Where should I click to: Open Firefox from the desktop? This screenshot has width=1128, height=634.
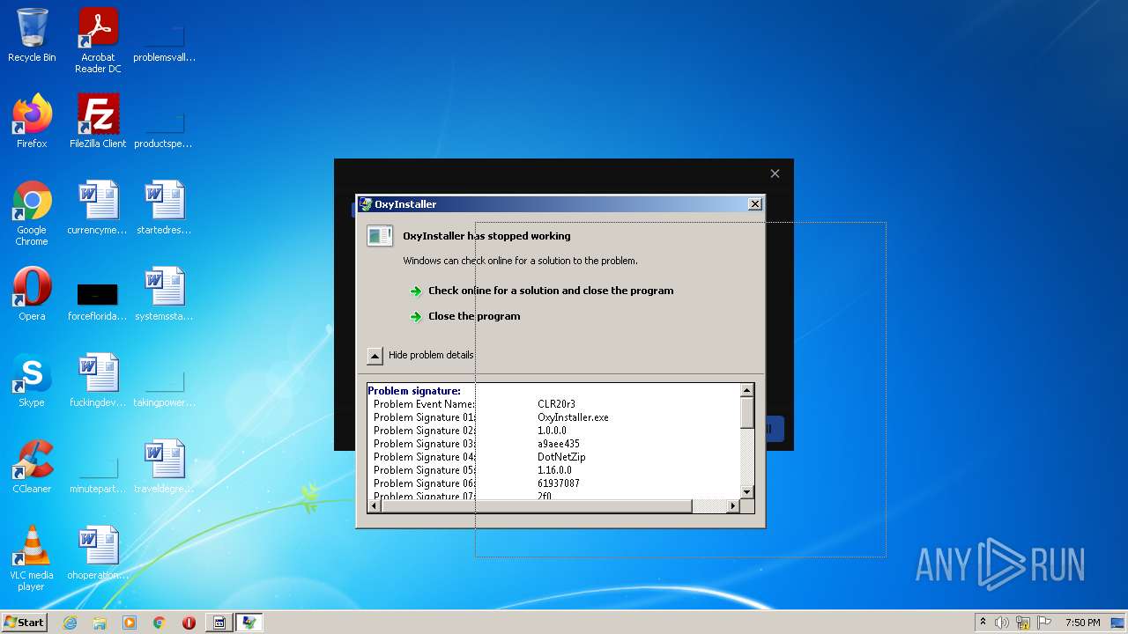[x=32, y=122]
